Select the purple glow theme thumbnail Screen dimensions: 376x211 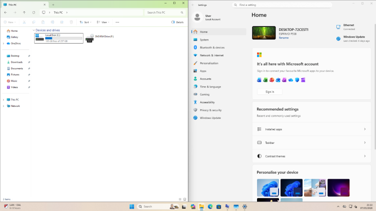(x=338, y=188)
